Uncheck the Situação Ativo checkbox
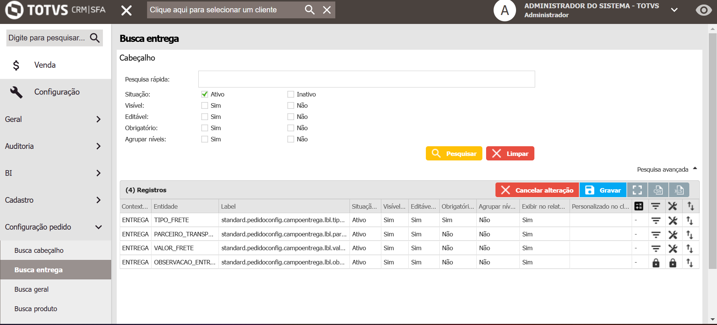This screenshot has width=717, height=325. 205,94
